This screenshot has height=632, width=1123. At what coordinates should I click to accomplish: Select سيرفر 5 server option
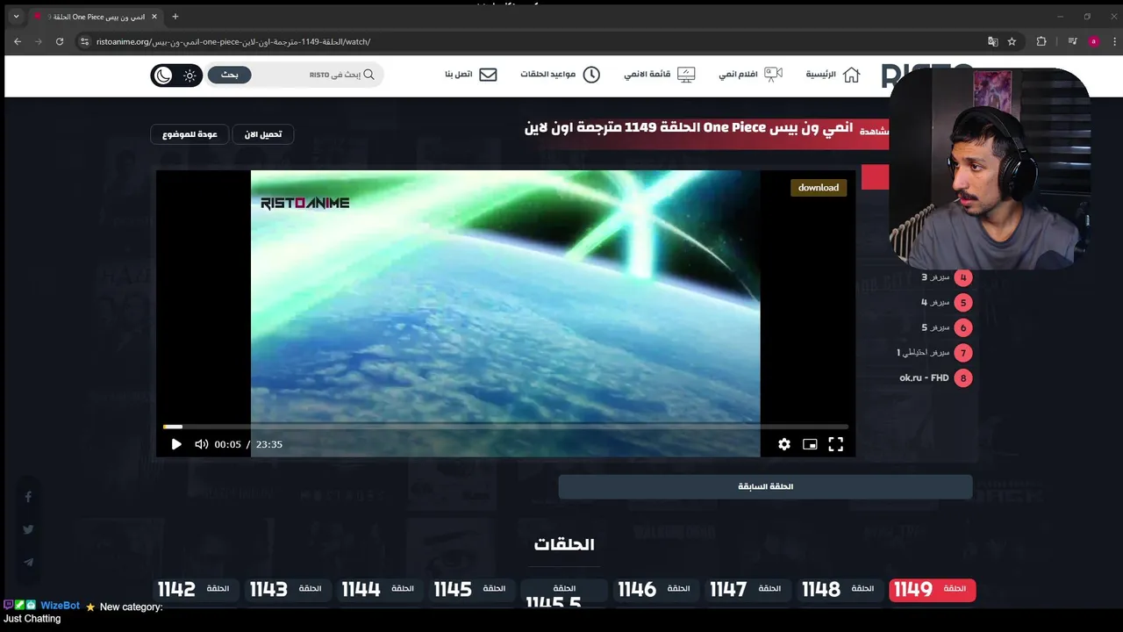(x=946, y=327)
